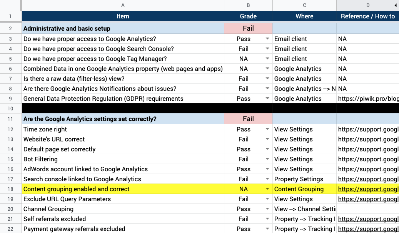This screenshot has width=399, height=233.
Task: Open support link in Time zone right row
Action: coord(368,129)
